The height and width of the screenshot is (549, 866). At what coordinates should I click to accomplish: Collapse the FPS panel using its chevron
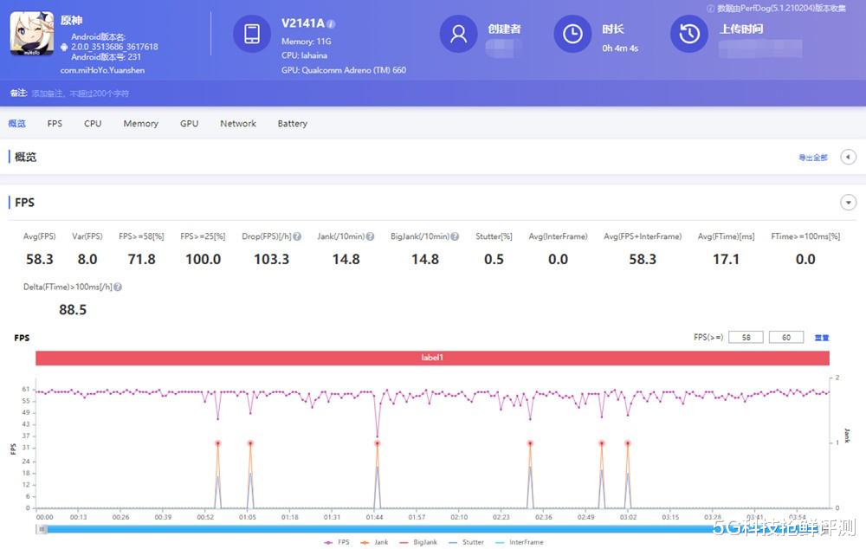tap(848, 202)
